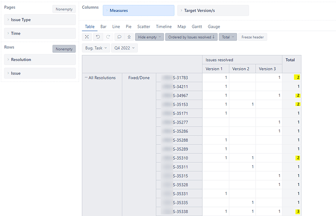Click the fullscreen expand icon in toolbar
Viewport: 336px width, 216px height.
(x=87, y=37)
